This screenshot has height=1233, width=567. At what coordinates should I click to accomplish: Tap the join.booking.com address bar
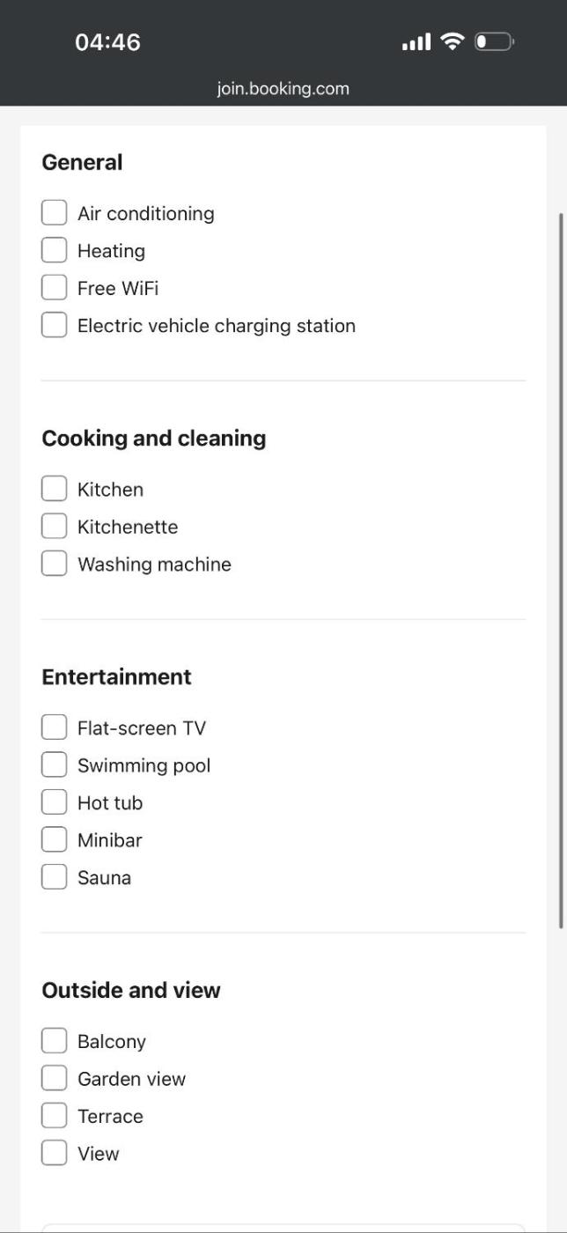point(283,88)
